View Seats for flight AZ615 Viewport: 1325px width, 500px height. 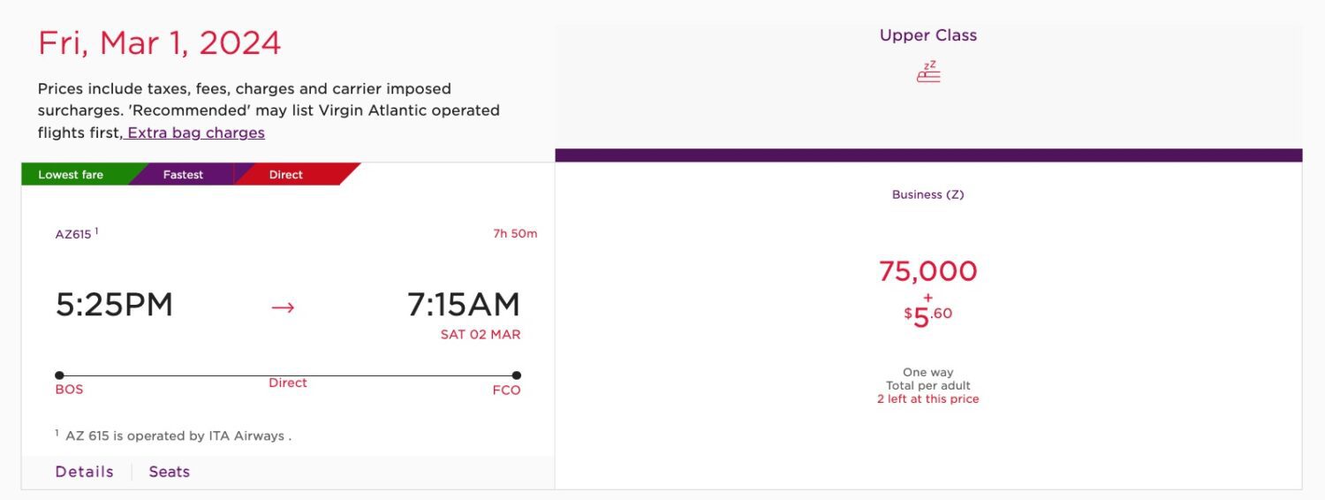point(169,472)
